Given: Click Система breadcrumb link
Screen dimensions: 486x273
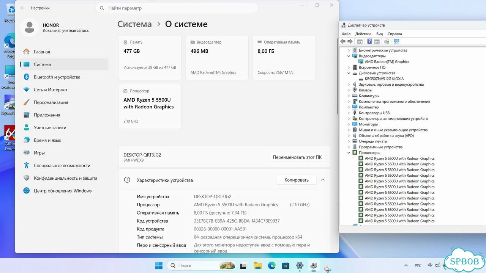Looking at the screenshot, I should tap(134, 24).
